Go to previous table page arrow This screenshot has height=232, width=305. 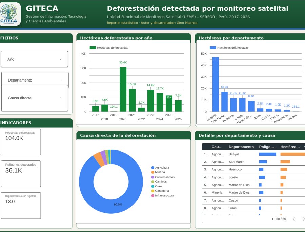294,219
